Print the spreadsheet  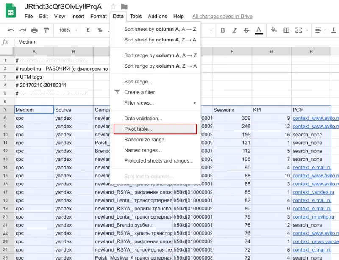[34, 30]
